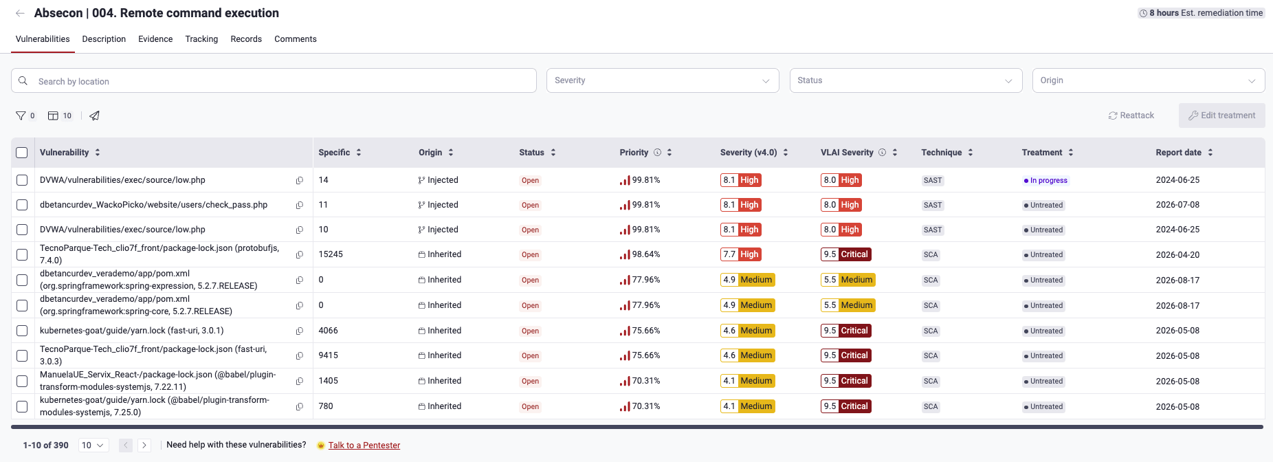Click the Reattack button
This screenshot has width=1273, height=462.
1131,115
